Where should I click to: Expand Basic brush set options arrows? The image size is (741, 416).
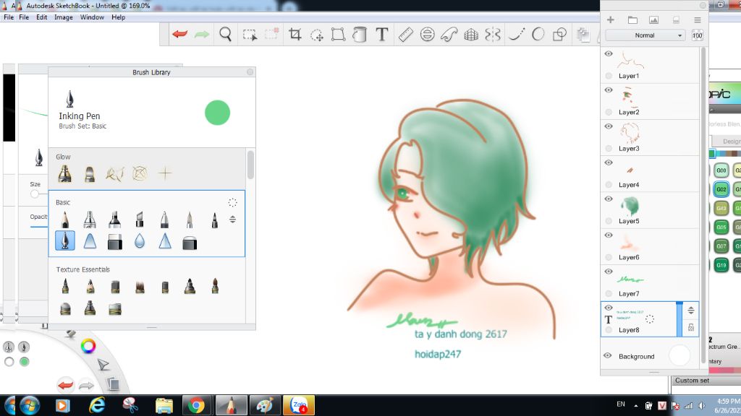[232, 220]
